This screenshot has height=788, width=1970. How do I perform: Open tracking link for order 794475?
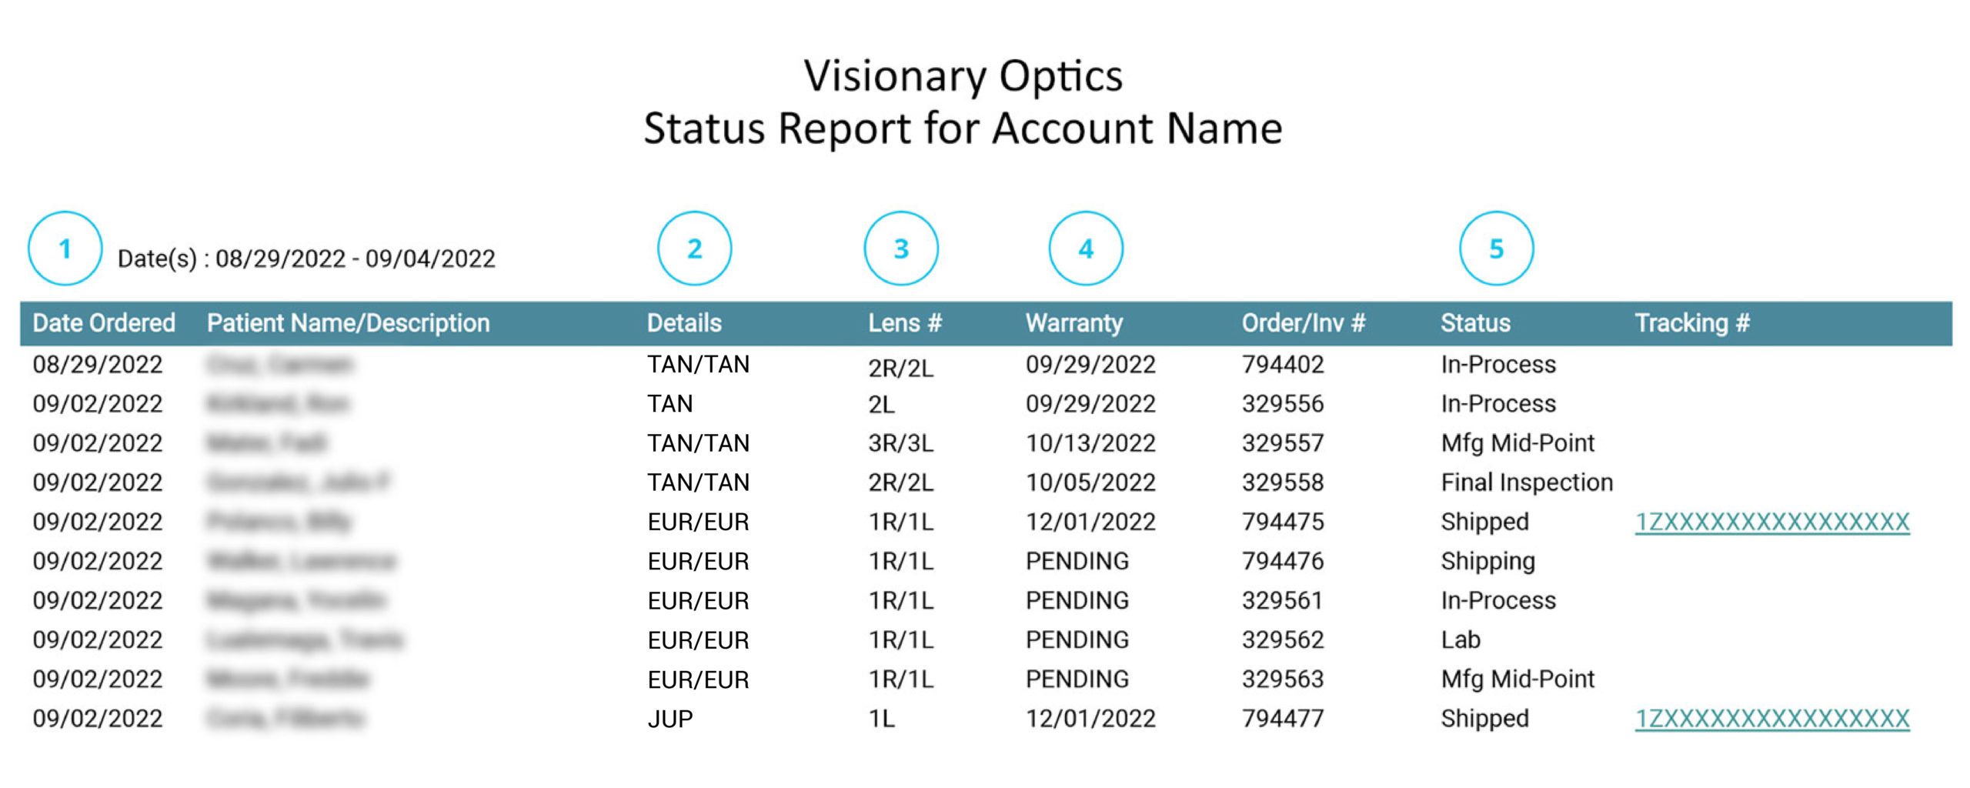point(1771,522)
